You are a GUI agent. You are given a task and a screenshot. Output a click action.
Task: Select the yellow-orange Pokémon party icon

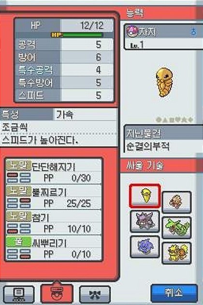pos(176,253)
